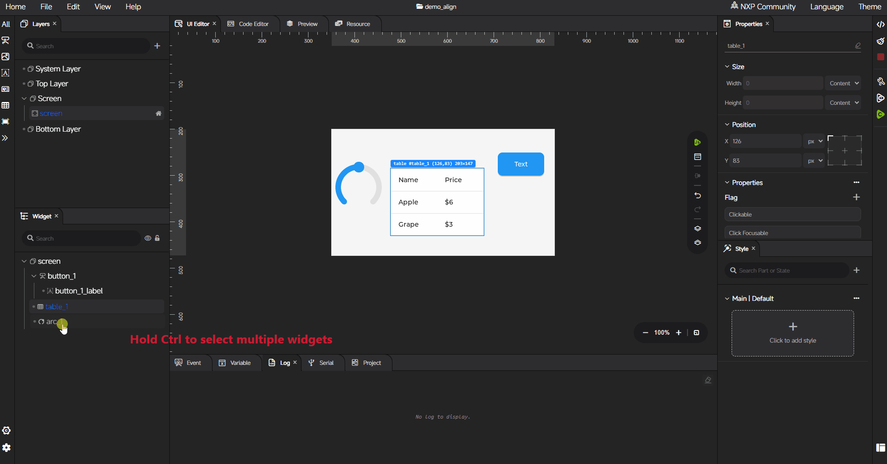Select the top-left alignment anchor
The height and width of the screenshot is (464, 887).
(x=830, y=138)
